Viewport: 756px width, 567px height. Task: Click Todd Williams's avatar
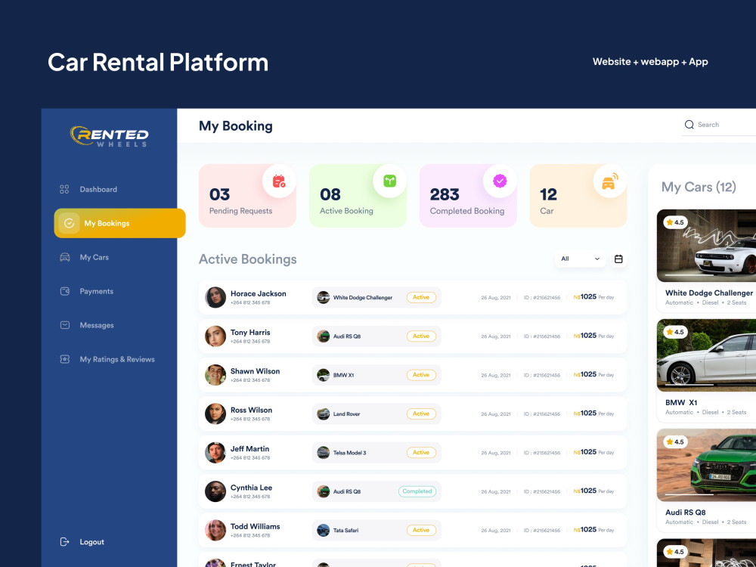(215, 531)
